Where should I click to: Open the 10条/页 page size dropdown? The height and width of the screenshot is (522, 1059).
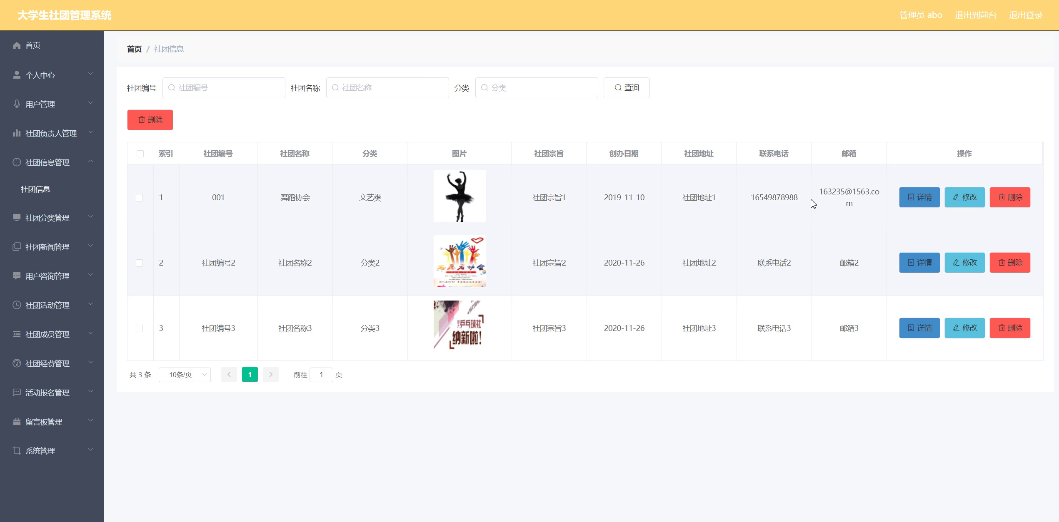click(185, 375)
